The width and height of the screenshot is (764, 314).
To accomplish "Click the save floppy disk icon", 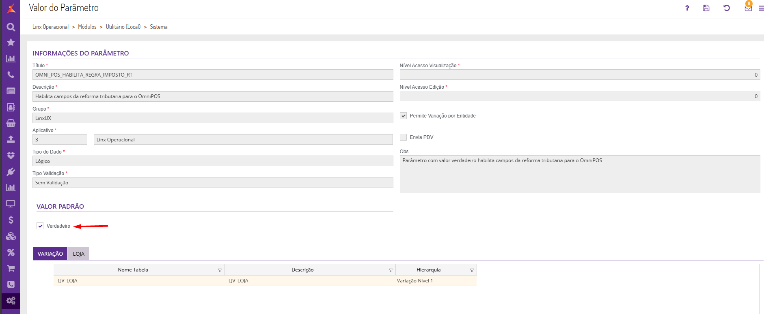I will (x=706, y=8).
